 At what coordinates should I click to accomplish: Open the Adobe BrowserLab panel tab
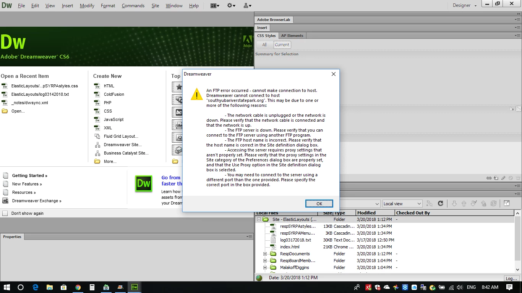pyautogui.click(x=274, y=20)
